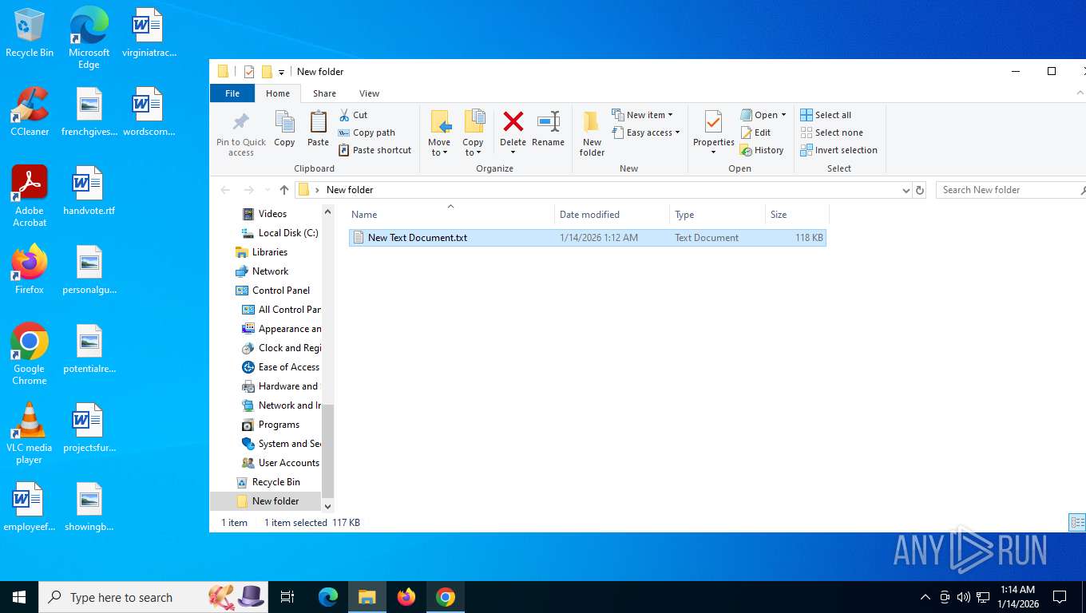Open Firefox from the taskbar
Screen dimensions: 1086x613
click(406, 597)
